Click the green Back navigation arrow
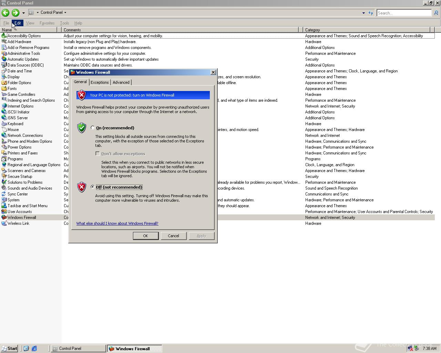Image resolution: width=441 pixels, height=353 pixels. pyautogui.click(x=5, y=13)
